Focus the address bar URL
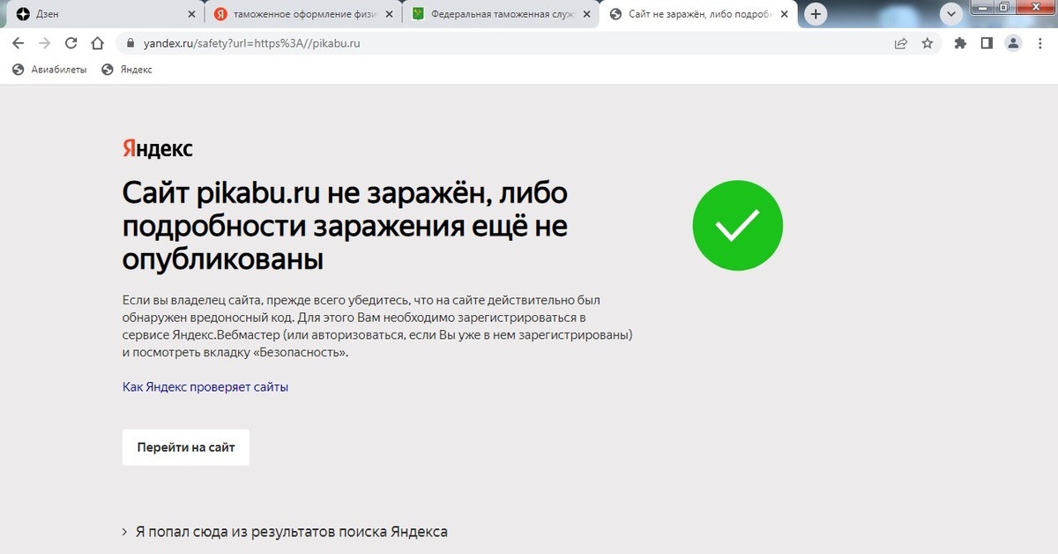Viewport: 1058px width, 554px height. (251, 42)
